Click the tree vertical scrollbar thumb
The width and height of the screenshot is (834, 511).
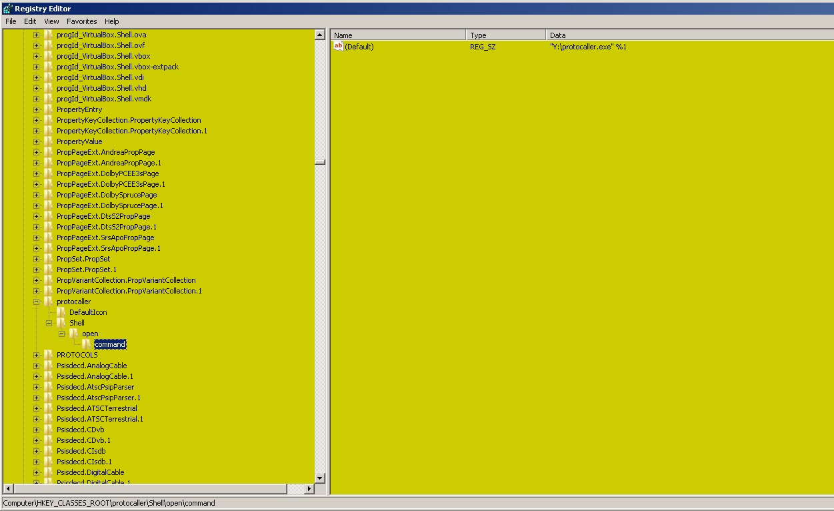(319, 162)
